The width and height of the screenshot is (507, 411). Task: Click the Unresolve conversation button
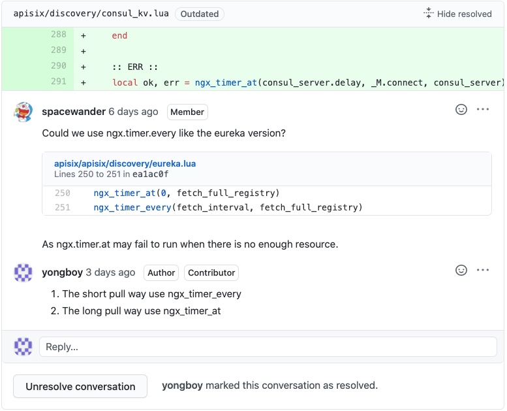[80, 386]
